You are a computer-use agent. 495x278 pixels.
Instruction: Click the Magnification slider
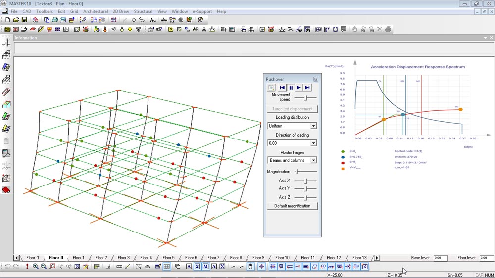pos(305,171)
